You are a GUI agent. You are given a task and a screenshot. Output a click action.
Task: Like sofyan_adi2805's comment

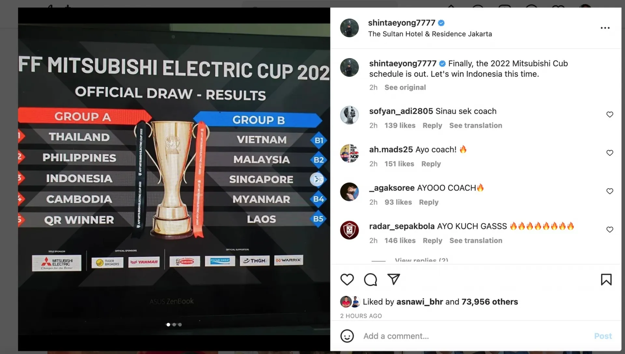click(x=610, y=114)
